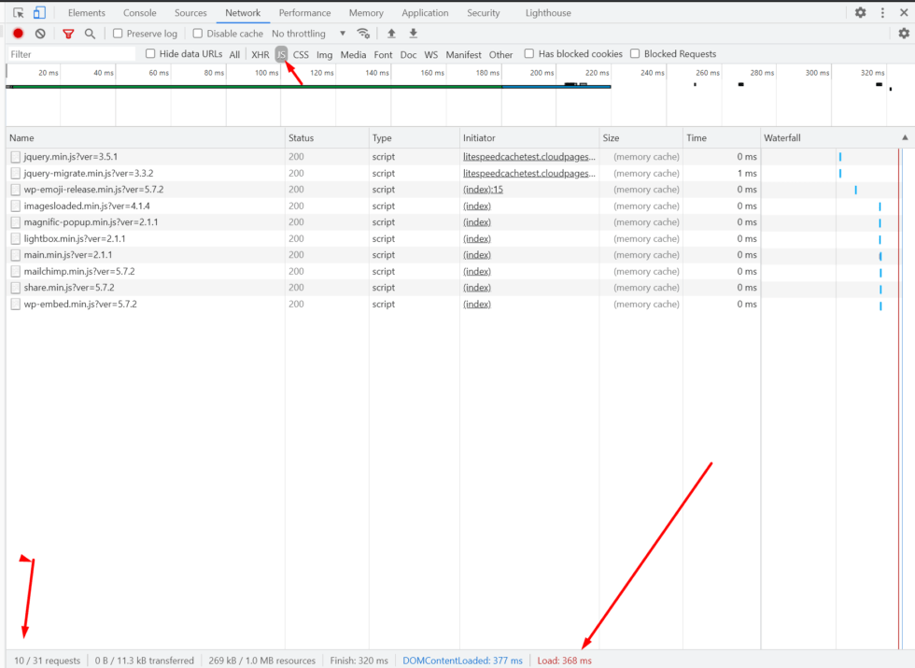Stop recording network log
Image resolution: width=915 pixels, height=668 pixels.
[18, 34]
